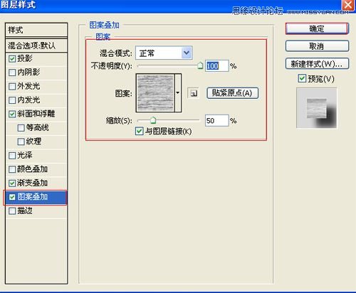Click the style preview thumbnail under 预览
This screenshot has height=293, width=356.
[x=317, y=108]
